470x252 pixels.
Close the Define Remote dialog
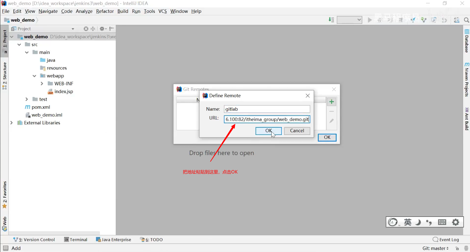(x=308, y=95)
